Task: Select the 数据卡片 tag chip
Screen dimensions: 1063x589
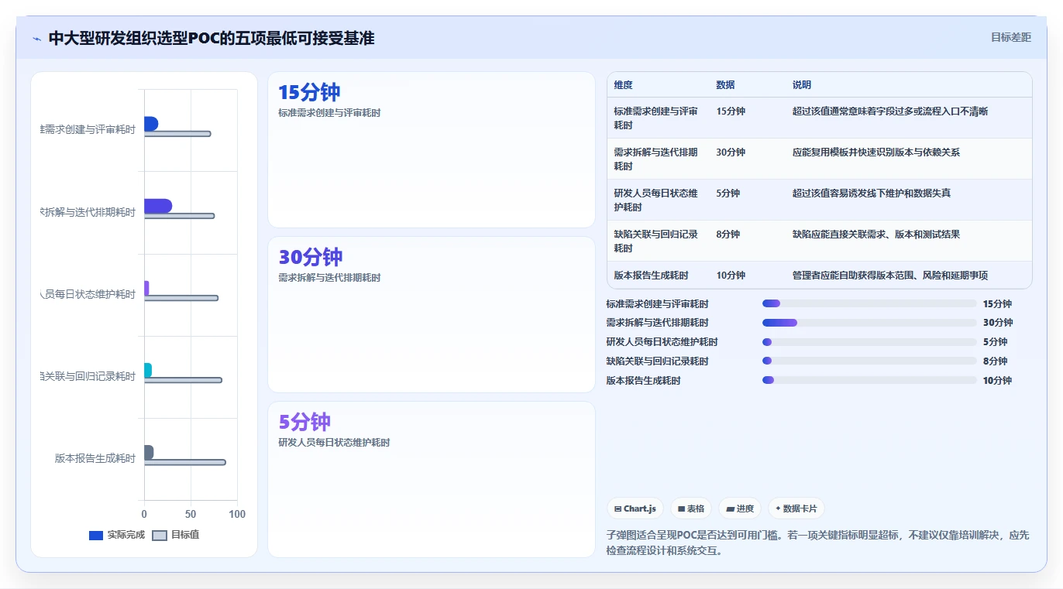Action: click(x=796, y=509)
